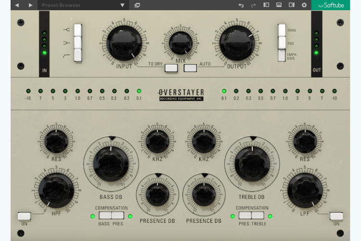
Task: Enable the 2ND harmonic switch
Action: point(282,43)
